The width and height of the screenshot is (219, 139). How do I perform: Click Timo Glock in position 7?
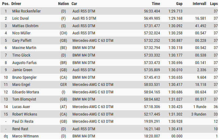pos(21,55)
